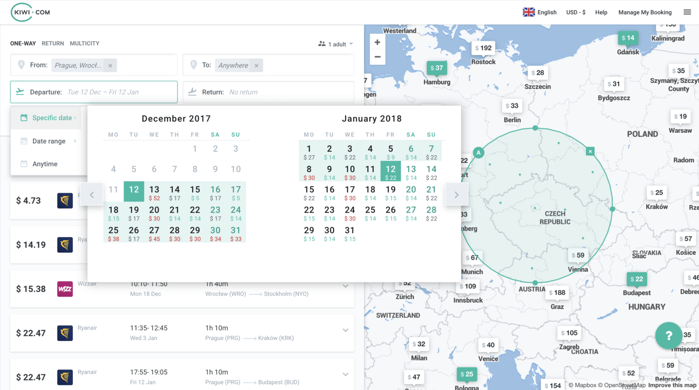Advance to next calendar month
The width and height of the screenshot is (699, 390).
[x=456, y=195]
